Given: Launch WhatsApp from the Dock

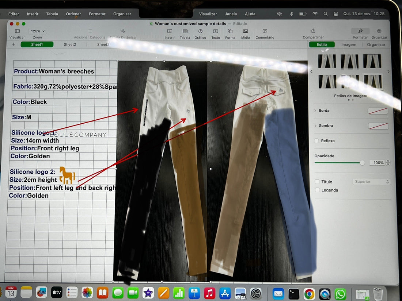Looking at the screenshot, I should pos(340,293).
